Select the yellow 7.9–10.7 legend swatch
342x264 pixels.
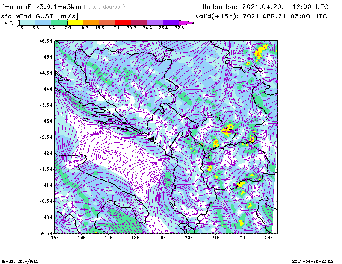75,23
